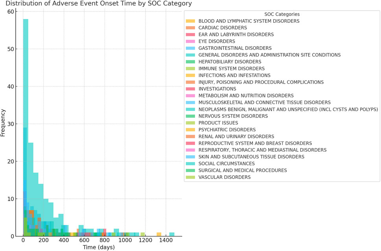Click the MUSCULOSKELETAL AND CONNECTIVE TISSUE DISORDERS swatch
381x251 pixels.
(190, 103)
